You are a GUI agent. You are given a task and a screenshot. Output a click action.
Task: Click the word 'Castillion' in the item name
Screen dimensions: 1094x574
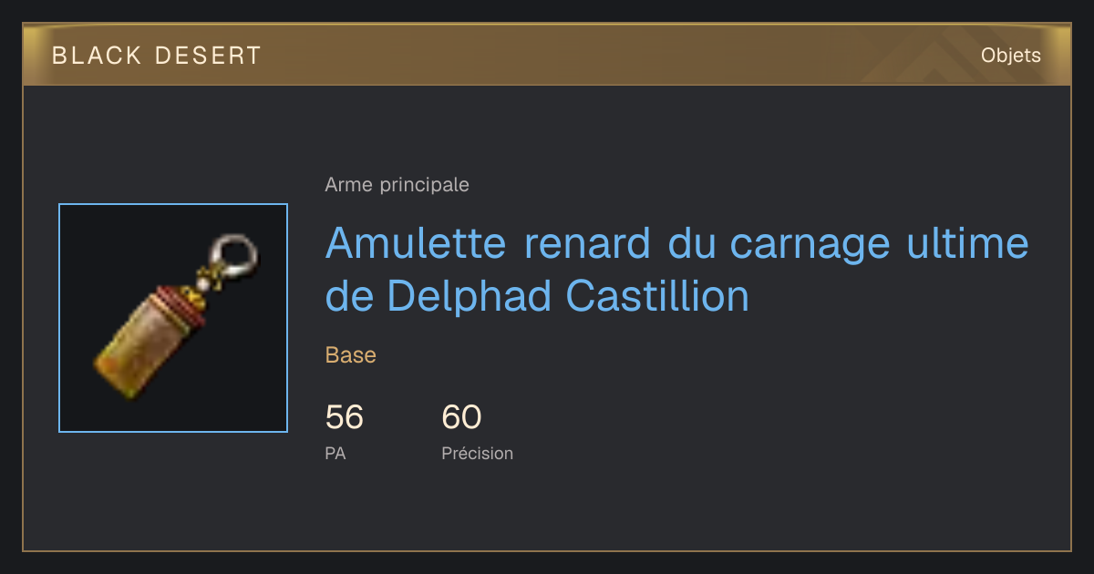pyautogui.click(x=657, y=296)
